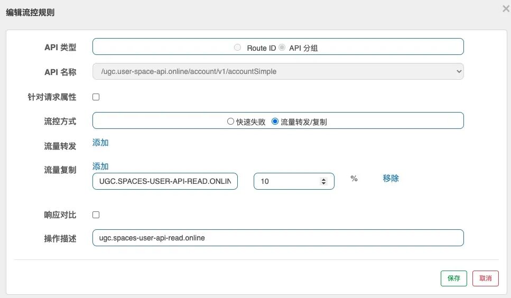Cancel editing with 取消 button
The image size is (511, 298).
tap(486, 278)
